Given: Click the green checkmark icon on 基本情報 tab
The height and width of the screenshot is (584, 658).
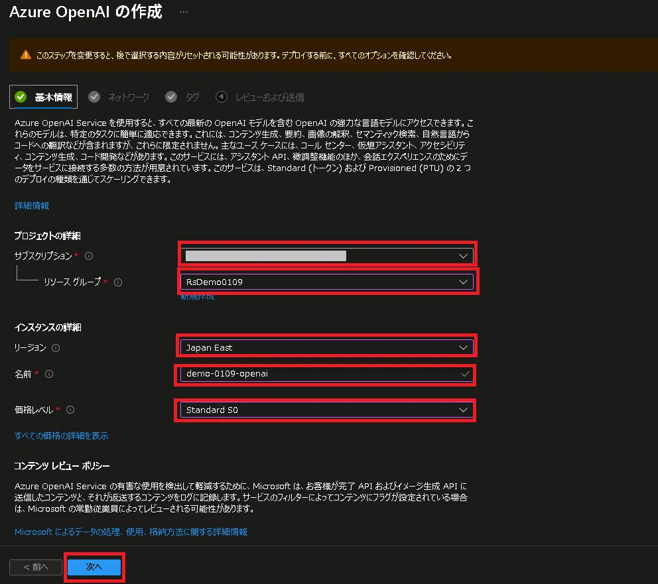Looking at the screenshot, I should pyautogui.click(x=21, y=97).
